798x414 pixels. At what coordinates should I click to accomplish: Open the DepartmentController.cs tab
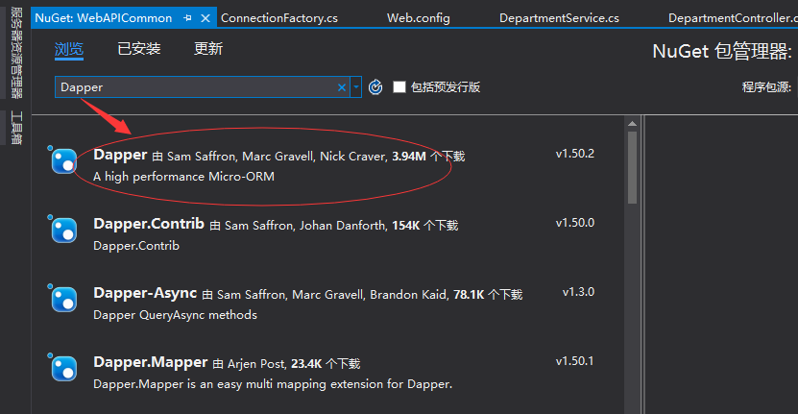(x=733, y=18)
